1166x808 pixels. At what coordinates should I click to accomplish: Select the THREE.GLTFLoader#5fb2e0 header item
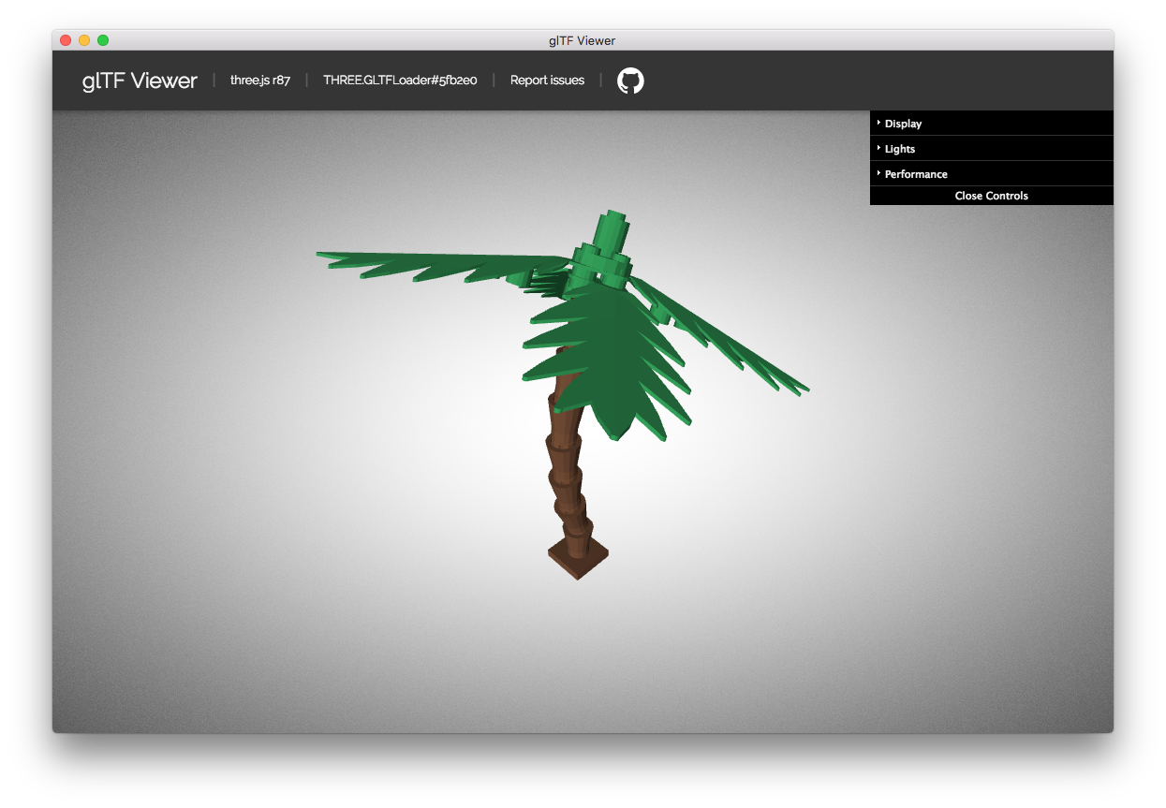(x=400, y=81)
